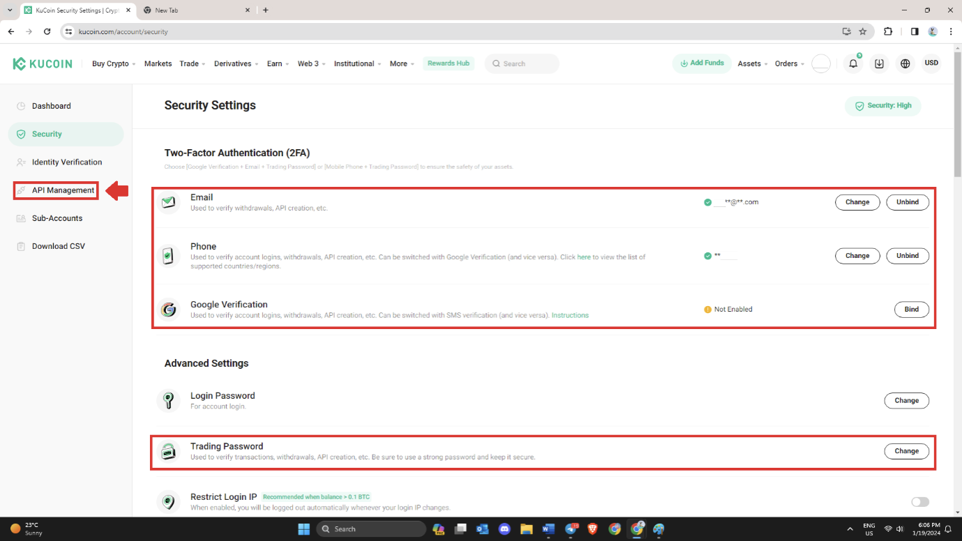Click Bind for Google Verification
Image resolution: width=962 pixels, height=541 pixels.
point(911,310)
